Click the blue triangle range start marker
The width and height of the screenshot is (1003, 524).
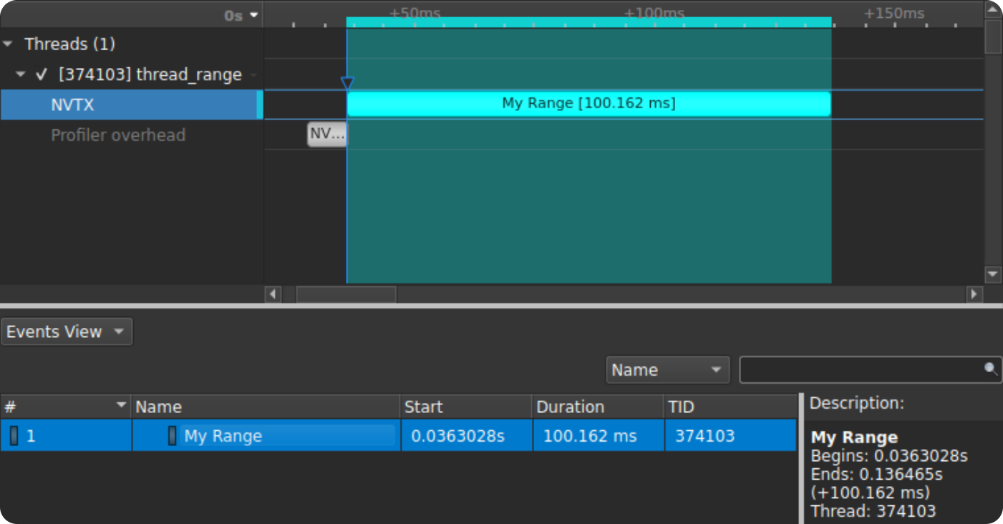(347, 84)
